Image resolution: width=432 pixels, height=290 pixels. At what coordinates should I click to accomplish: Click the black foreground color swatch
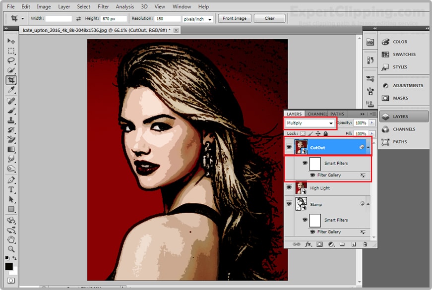pos(9,267)
